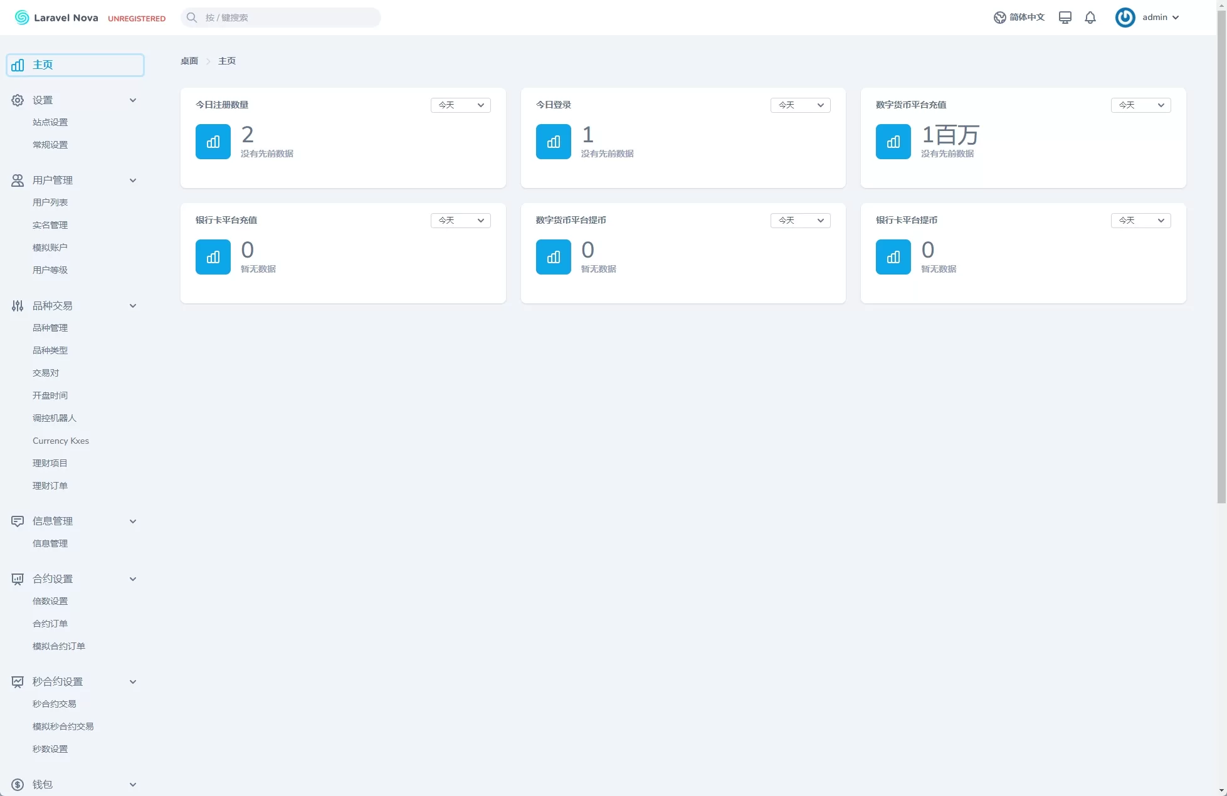Open 用户列表 in the sidebar
Viewport: 1227px width, 796px height.
point(50,202)
